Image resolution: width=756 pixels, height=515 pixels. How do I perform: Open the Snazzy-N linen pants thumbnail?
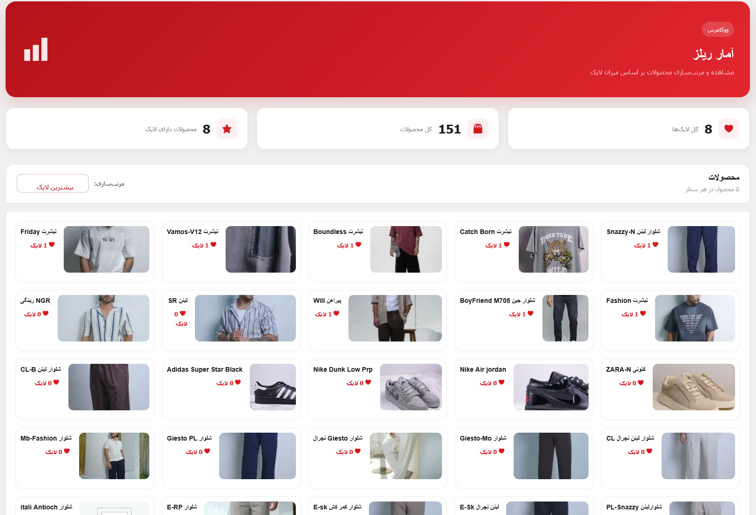[x=701, y=249]
